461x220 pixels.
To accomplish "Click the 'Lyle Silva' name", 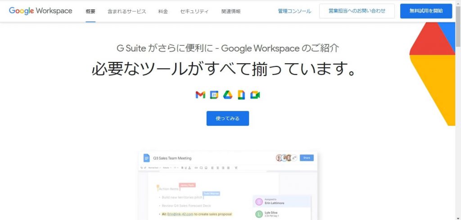I will 271,213.
